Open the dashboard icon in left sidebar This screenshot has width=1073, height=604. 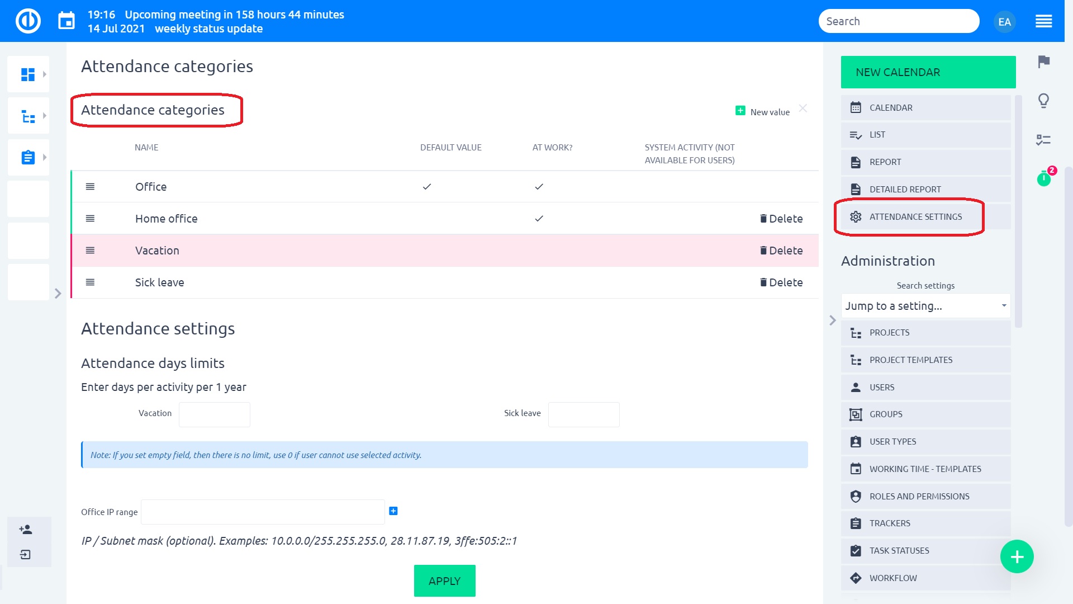27,74
